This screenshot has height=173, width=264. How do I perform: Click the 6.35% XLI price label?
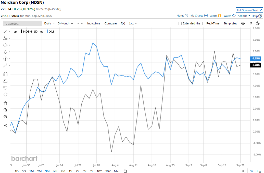pyautogui.click(x=256, y=59)
